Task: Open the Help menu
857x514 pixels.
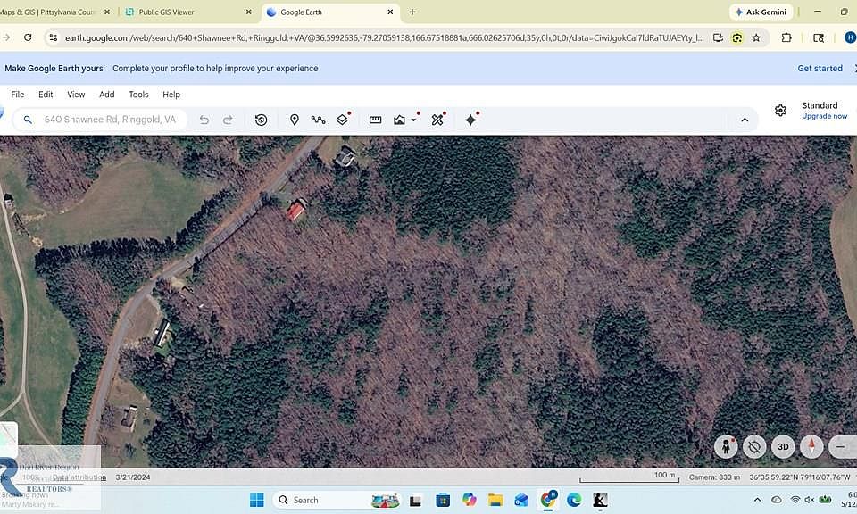Action: (171, 95)
